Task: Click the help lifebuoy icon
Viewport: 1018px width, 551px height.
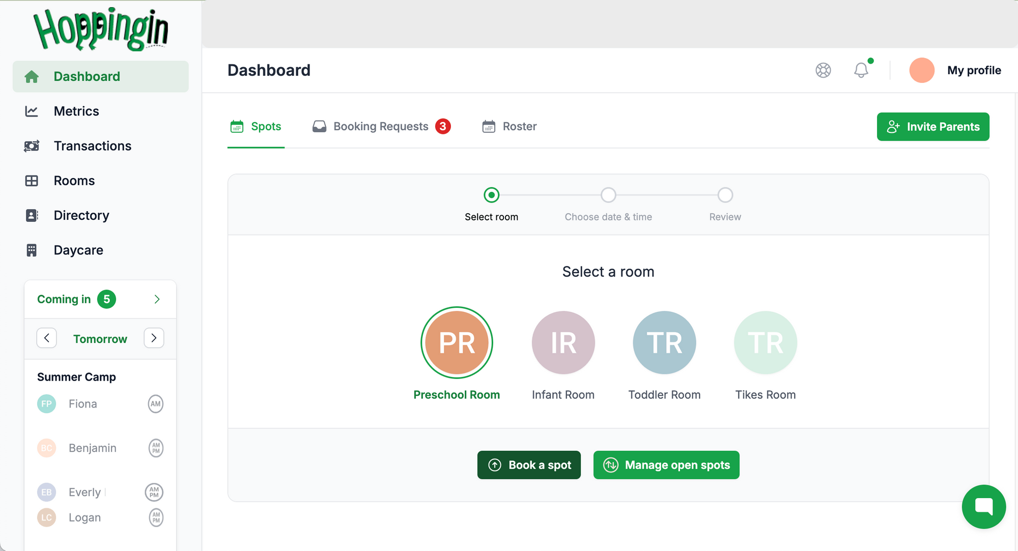Action: [x=823, y=70]
